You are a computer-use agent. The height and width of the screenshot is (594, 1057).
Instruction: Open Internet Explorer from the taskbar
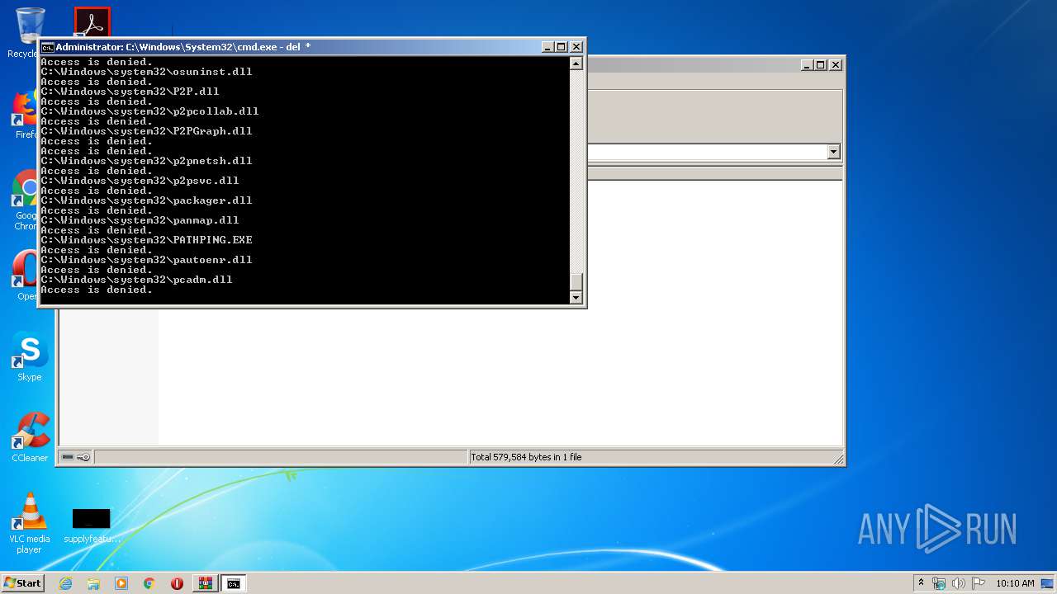[x=65, y=583]
